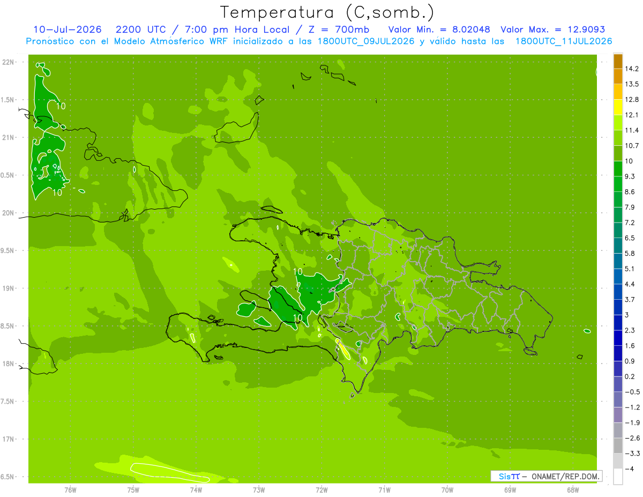The width and height of the screenshot is (643, 497).
Task: Click the "0.9" color scale value
Action: [x=630, y=361]
